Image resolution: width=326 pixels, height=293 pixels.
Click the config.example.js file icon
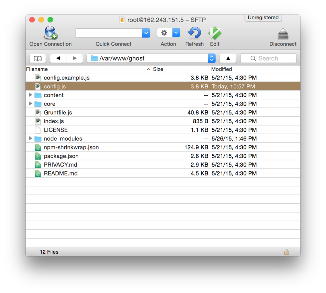pyautogui.click(x=38, y=78)
